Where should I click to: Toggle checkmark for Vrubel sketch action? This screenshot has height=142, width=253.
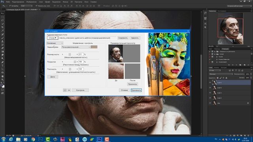210,62
